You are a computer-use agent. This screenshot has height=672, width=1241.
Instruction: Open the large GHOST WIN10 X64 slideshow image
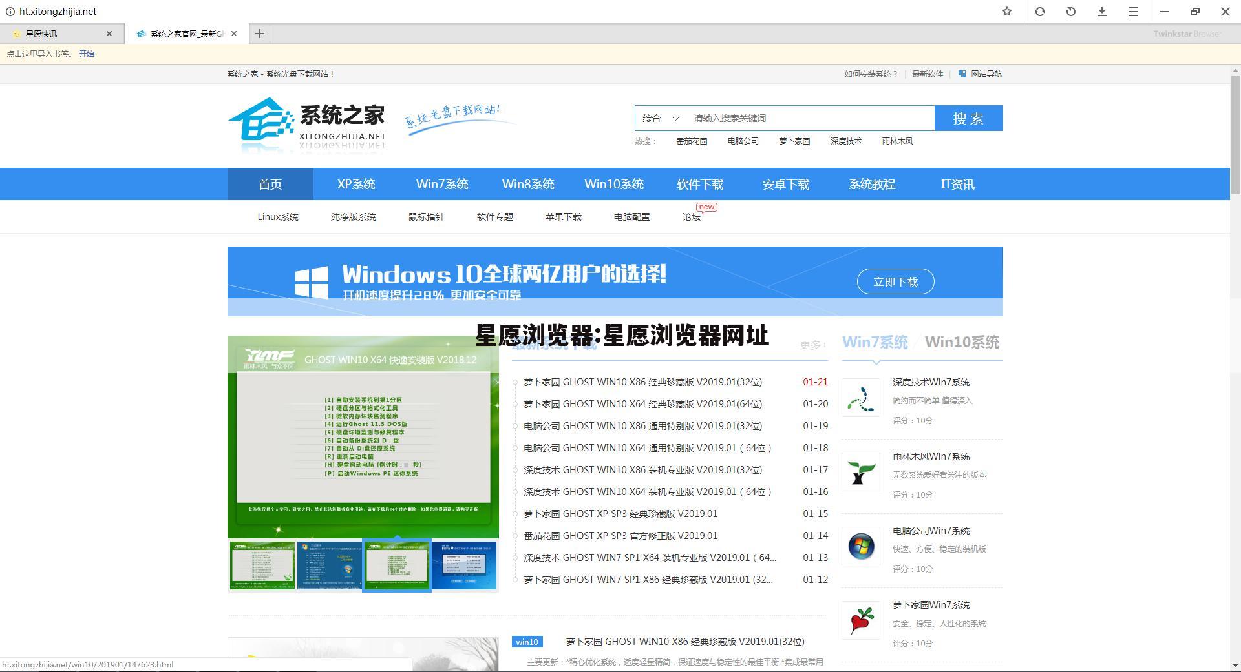pyautogui.click(x=363, y=437)
